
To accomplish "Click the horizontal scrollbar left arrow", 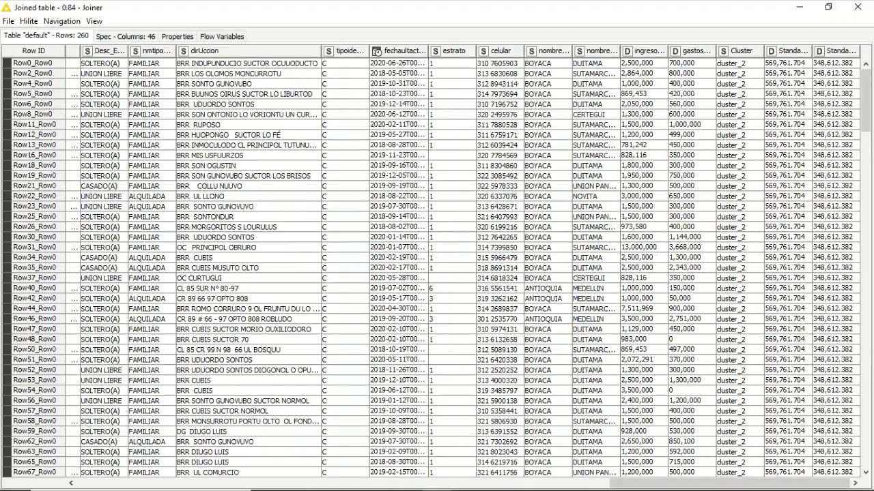I will (x=70, y=483).
